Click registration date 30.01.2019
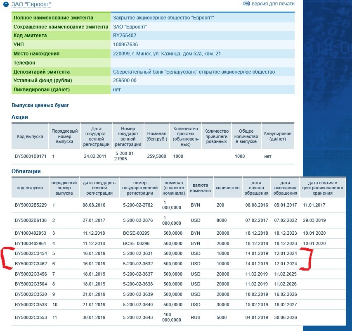352x331 pixels. point(94,317)
